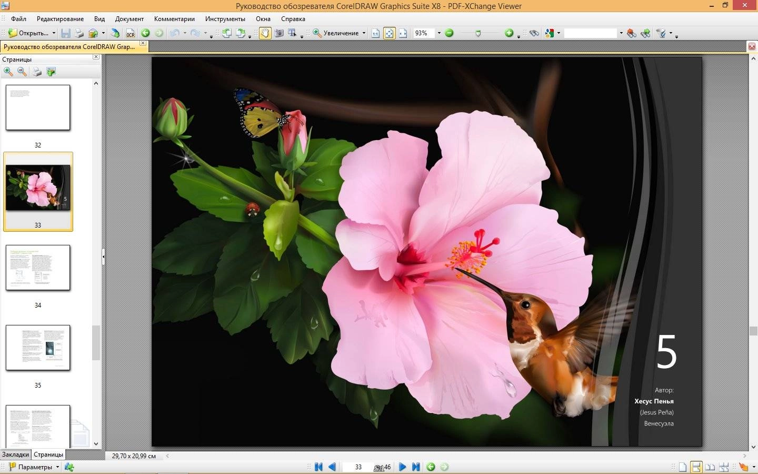Zoom out thumbnails in Страницы panel

[22, 72]
